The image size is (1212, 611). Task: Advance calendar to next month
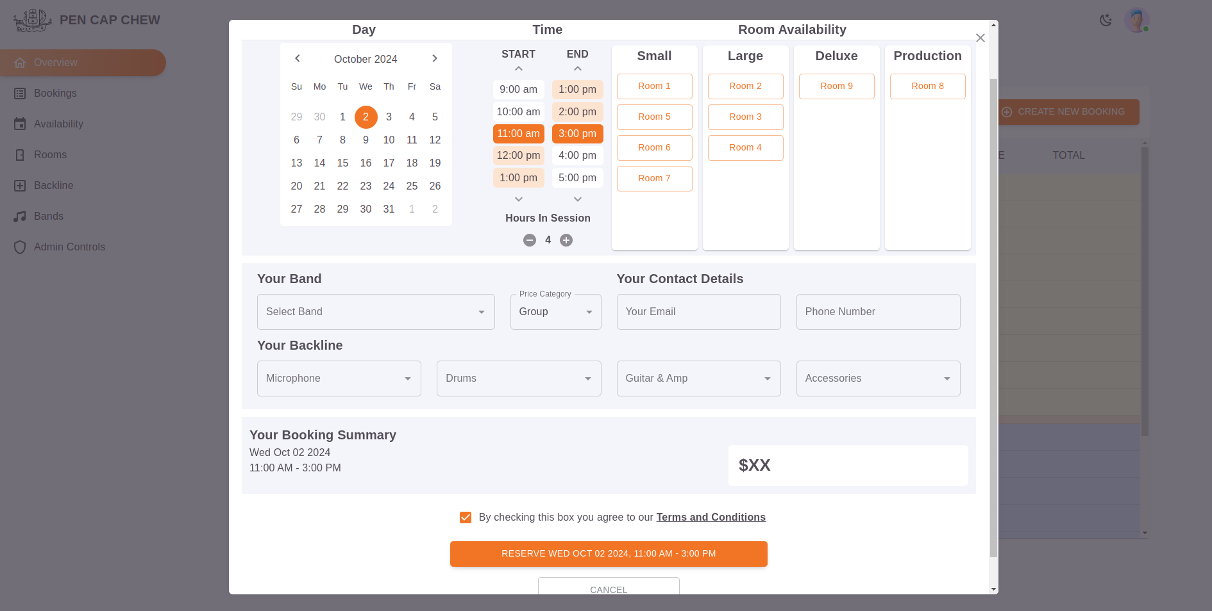pos(435,58)
